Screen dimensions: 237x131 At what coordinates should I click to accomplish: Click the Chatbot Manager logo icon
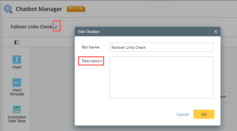8,9
